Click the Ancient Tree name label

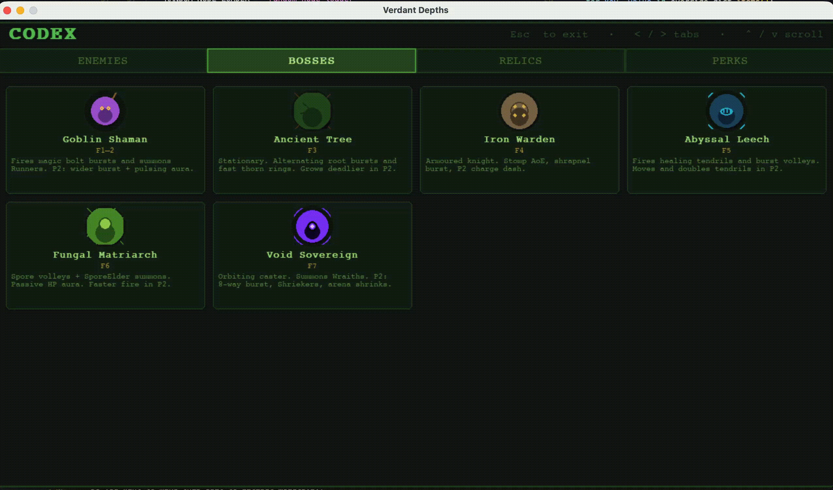(312, 139)
